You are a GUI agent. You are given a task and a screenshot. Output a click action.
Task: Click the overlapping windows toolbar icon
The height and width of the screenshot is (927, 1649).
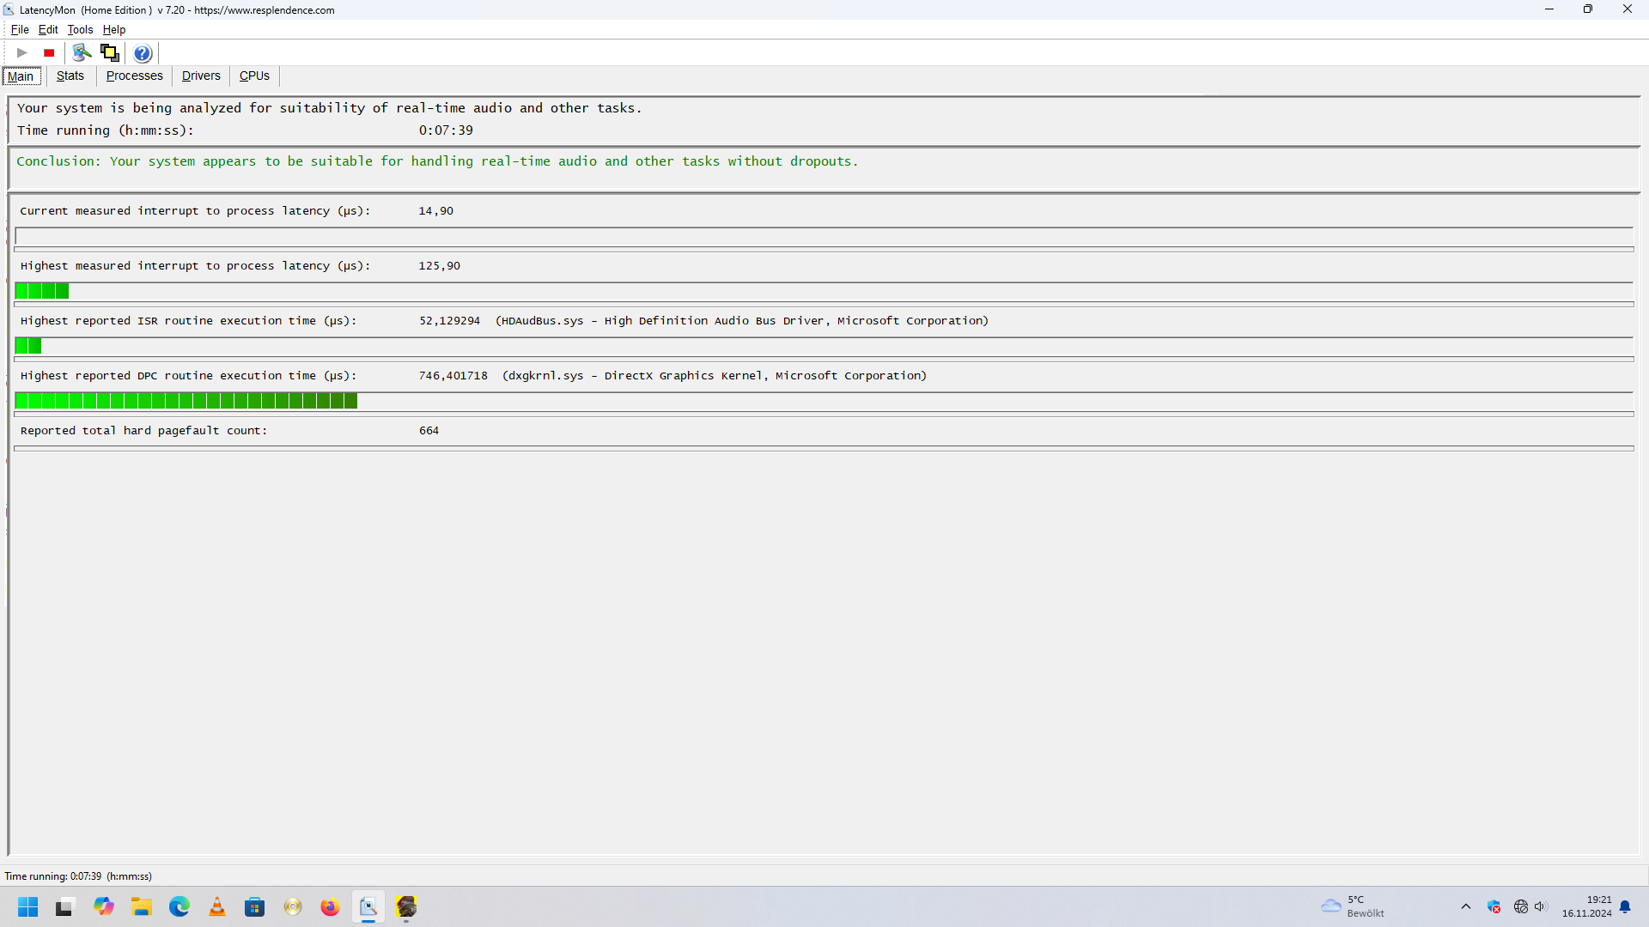pos(109,53)
